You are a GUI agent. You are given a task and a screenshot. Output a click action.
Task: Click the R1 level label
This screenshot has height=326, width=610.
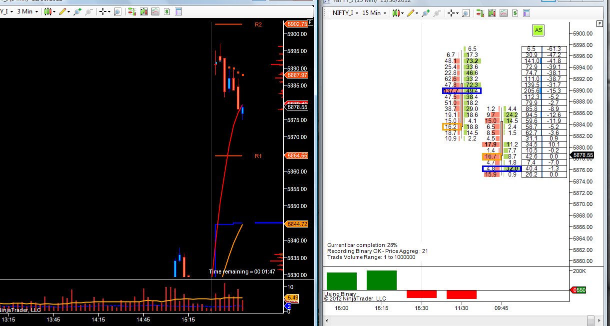pos(258,156)
